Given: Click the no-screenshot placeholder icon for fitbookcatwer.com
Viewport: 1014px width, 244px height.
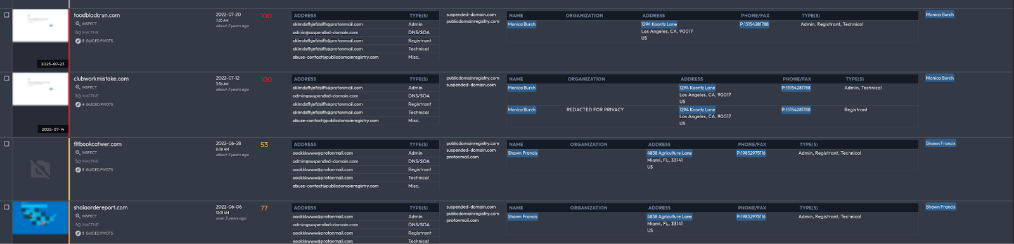Looking at the screenshot, I should (40, 169).
